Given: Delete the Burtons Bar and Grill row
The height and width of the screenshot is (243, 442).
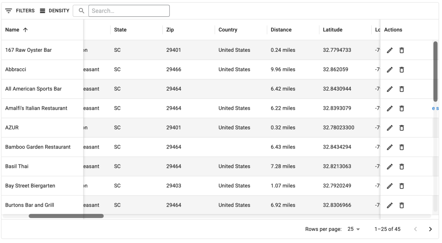Looking at the screenshot, I should pyautogui.click(x=402, y=205).
